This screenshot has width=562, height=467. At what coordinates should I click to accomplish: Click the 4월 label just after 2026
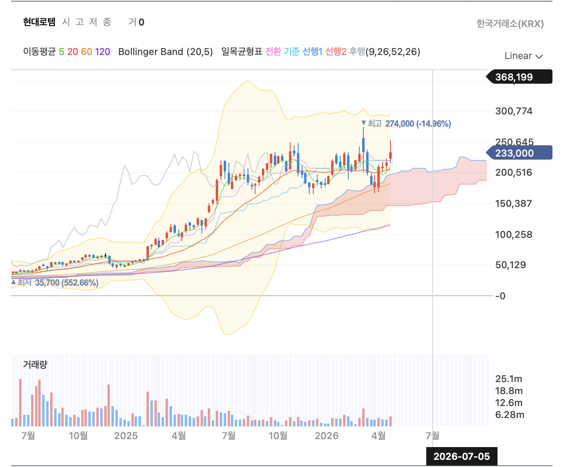coord(379,436)
